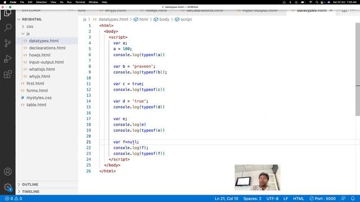The width and height of the screenshot is (360, 202).
Task: Open the Code application menu
Action: [x=13, y=2]
